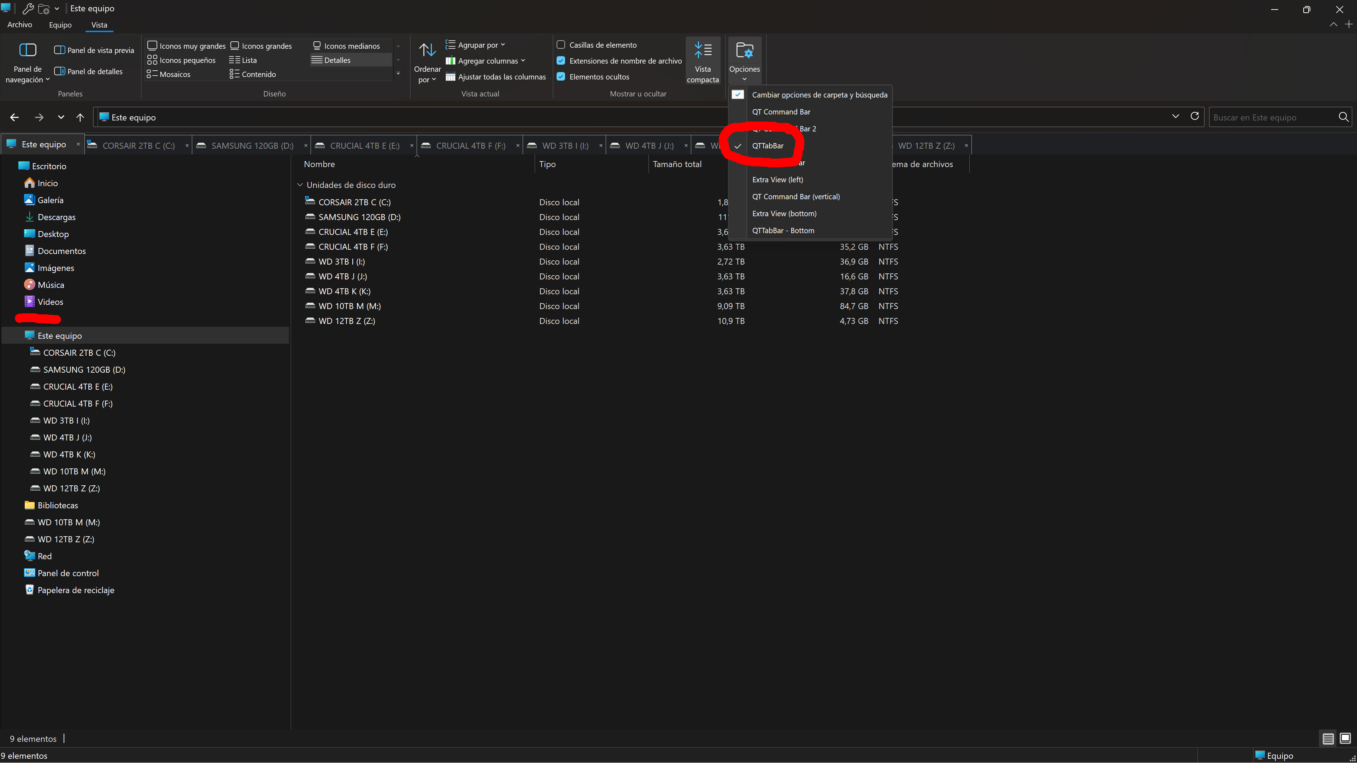The image size is (1357, 763).
Task: Go forward with the forward arrow
Action: pos(39,117)
